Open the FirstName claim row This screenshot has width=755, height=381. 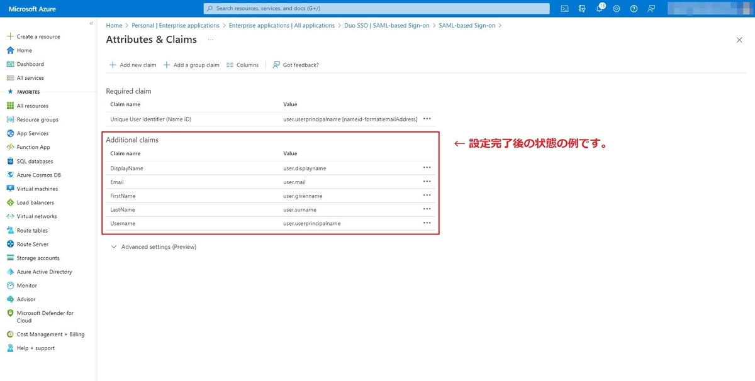(270, 196)
